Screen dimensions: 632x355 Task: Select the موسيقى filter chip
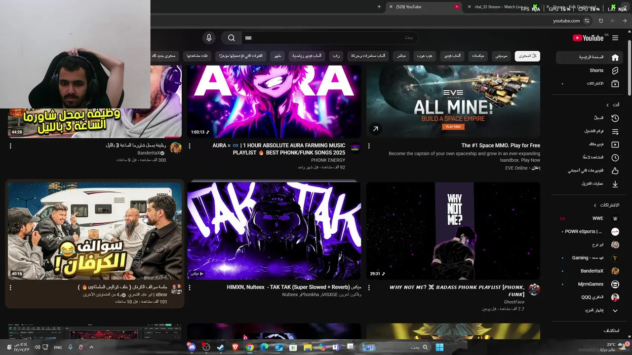click(501, 56)
